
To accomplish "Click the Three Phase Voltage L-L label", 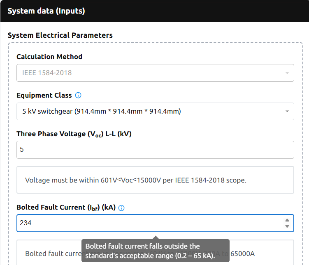I will coord(74,134).
